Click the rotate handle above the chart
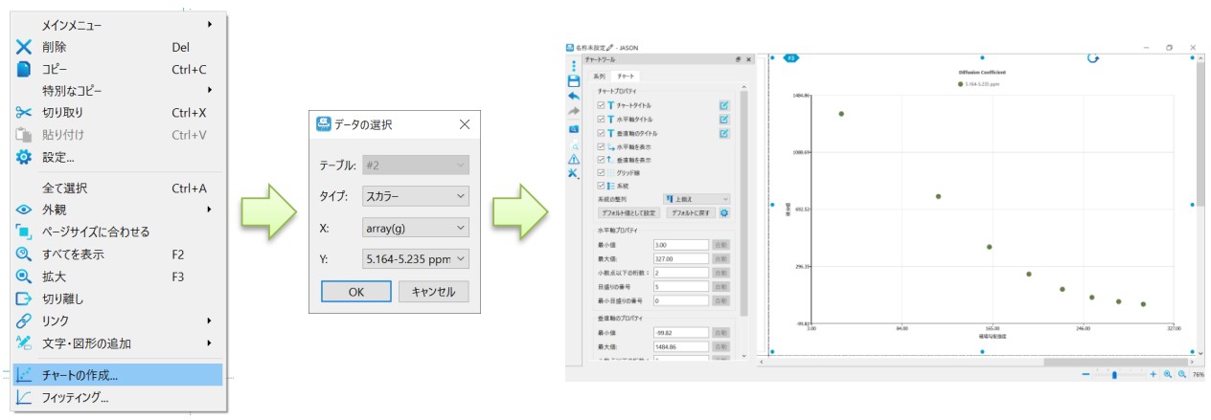This screenshot has width=1211, height=420. click(x=1093, y=57)
